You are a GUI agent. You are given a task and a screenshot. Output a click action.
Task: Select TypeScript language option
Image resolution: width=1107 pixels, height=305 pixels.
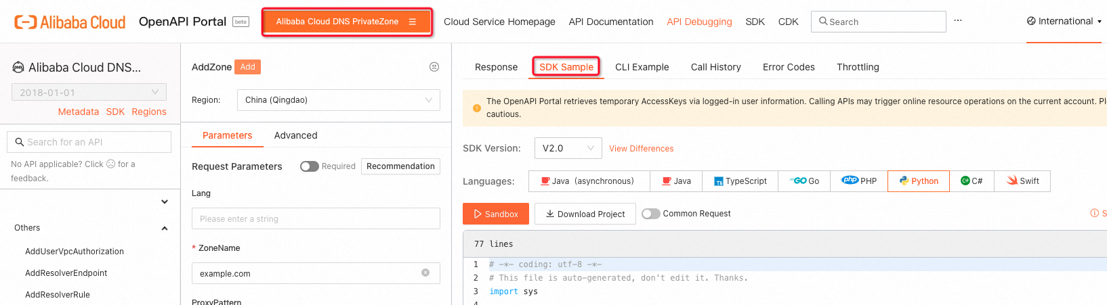click(740, 181)
